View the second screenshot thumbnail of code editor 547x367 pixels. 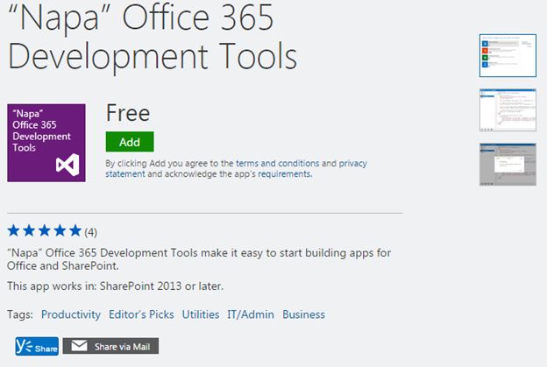click(508, 110)
